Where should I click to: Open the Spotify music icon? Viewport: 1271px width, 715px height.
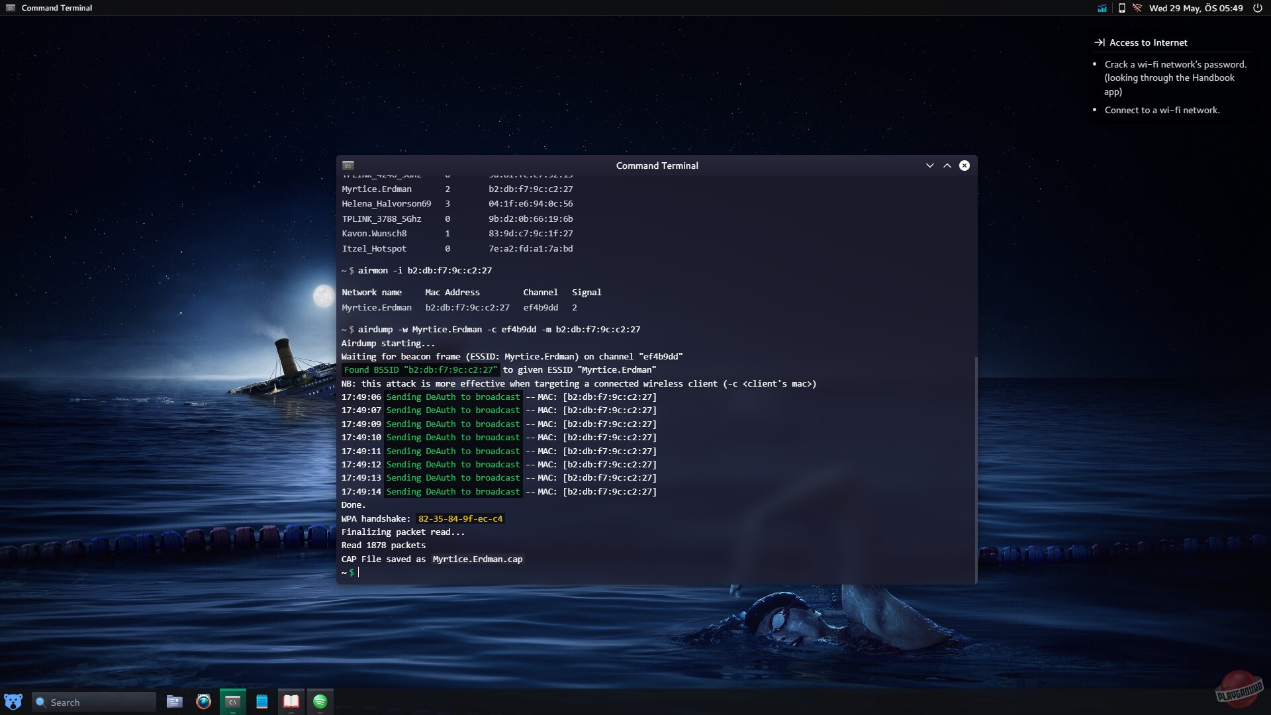(320, 702)
